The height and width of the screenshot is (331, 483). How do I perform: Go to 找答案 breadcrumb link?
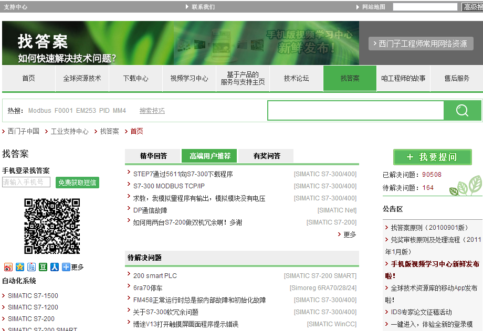click(109, 132)
